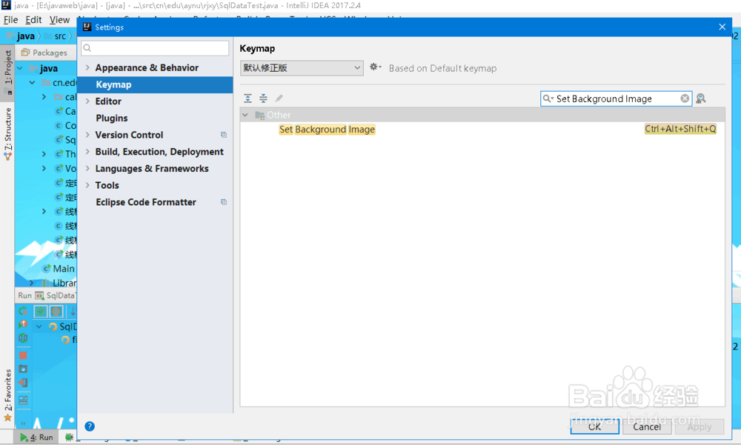Click the Ctrl+Alt+Shift+Q shortcut label

[x=680, y=129]
